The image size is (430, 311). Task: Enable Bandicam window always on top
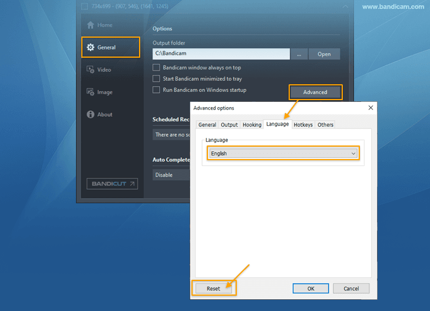click(156, 68)
